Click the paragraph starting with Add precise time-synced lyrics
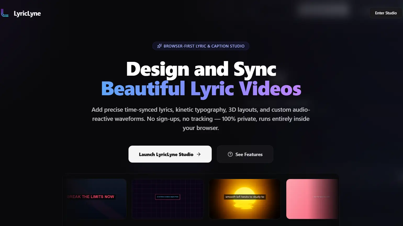The width and height of the screenshot is (403, 226). tap(201, 119)
